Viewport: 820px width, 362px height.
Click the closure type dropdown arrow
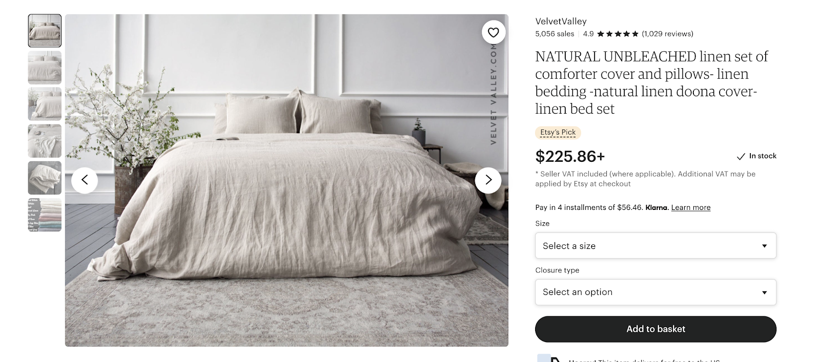764,293
